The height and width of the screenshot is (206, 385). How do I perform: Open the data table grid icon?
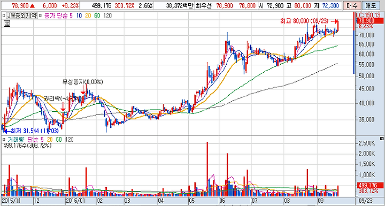[6, 24]
